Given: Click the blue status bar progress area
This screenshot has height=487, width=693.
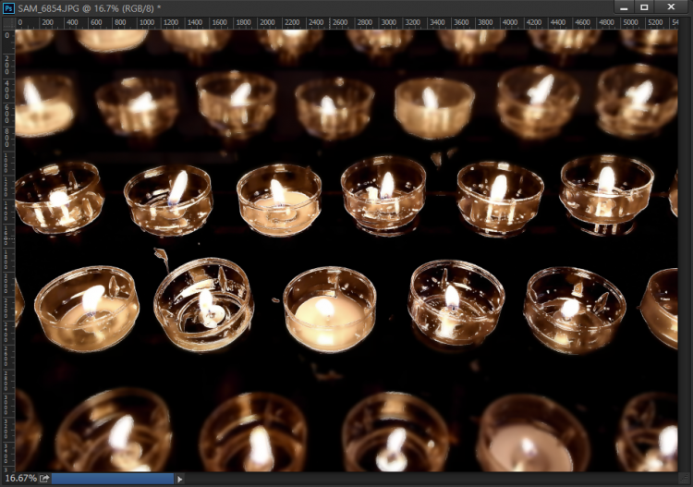Looking at the screenshot, I should (x=113, y=479).
